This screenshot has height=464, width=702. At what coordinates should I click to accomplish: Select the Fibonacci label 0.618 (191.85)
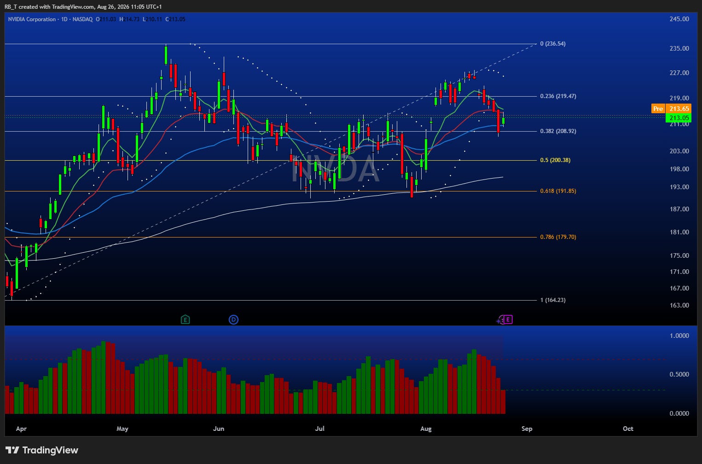[x=558, y=191]
